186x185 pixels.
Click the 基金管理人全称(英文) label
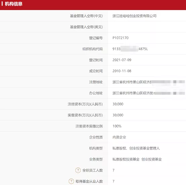(86, 27)
